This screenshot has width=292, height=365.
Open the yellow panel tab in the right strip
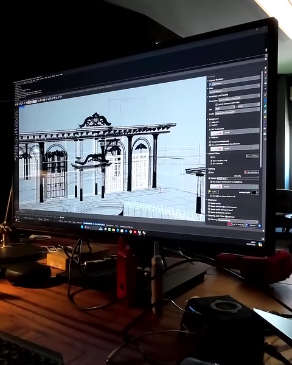(265, 117)
